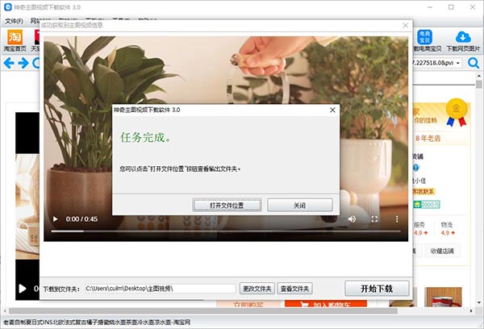Open the 淘宝首页 toolbar icon
484x329 pixels.
15,40
